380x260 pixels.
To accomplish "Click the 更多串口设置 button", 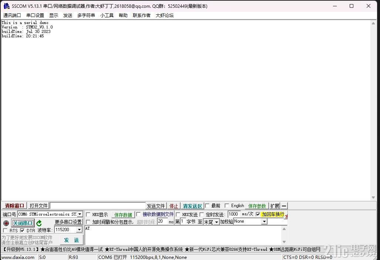I will pos(68,222).
